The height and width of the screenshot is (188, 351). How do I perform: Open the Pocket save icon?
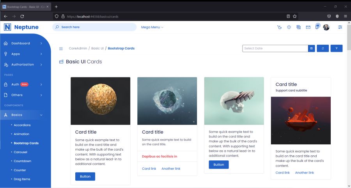(329, 16)
